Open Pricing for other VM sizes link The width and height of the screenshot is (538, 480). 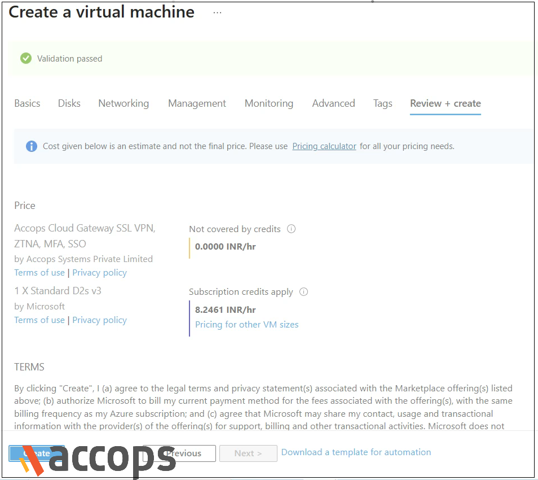(x=246, y=325)
